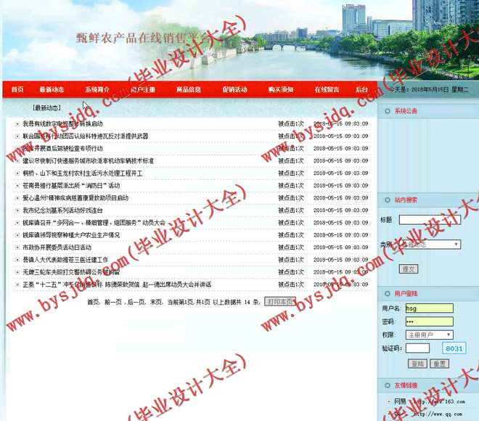Screen dimensions: 479x421
Task: Click the circle icon next to 友情链接
Action: (x=388, y=385)
